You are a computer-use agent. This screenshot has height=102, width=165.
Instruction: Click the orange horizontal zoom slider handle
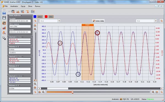pos(73,92)
